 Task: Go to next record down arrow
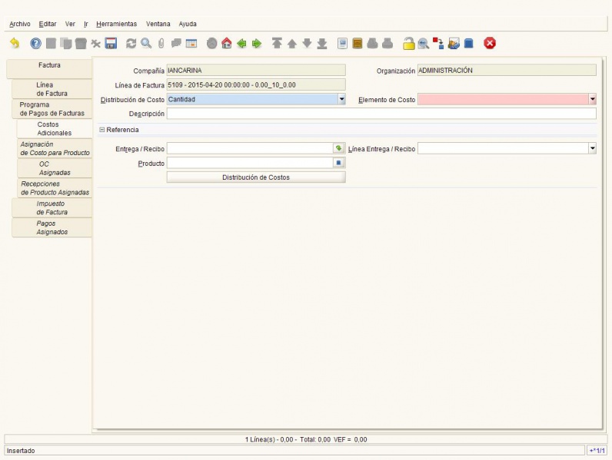pos(308,43)
